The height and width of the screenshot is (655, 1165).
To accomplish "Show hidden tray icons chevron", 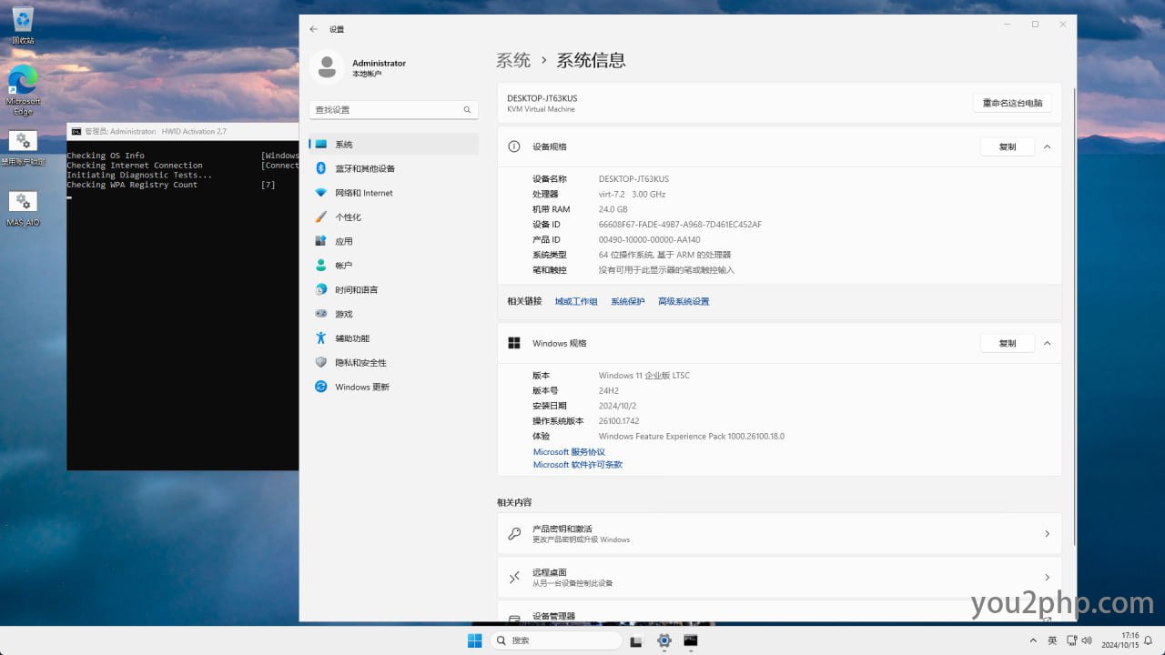I will click(x=1033, y=640).
